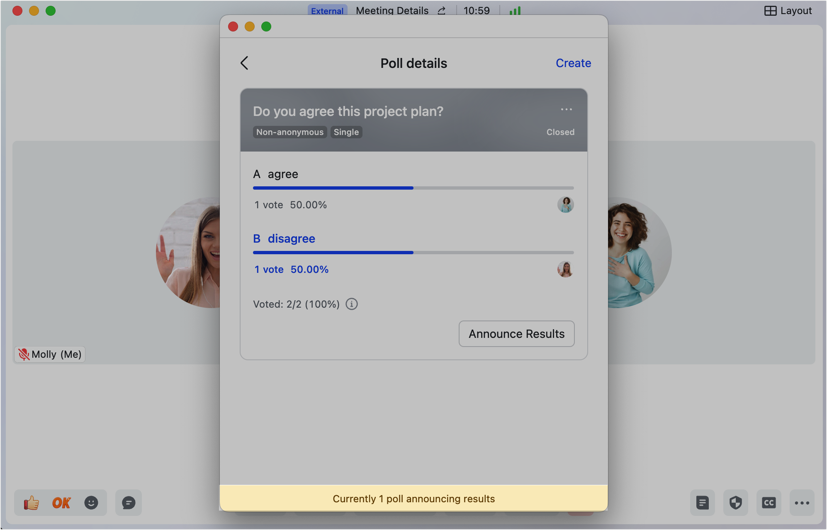Send the OK reaction

coord(61,503)
